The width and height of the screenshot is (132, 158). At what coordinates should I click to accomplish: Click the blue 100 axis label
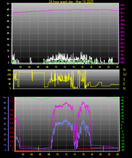click(x=5, y=97)
